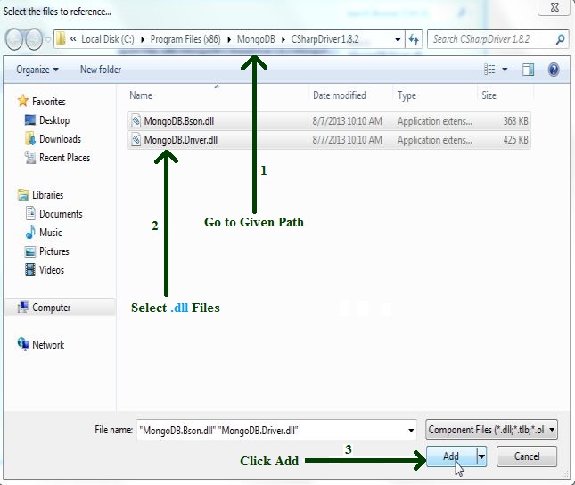Click the Forward navigation arrow button
The width and height of the screenshot is (575, 485).
coord(34,38)
